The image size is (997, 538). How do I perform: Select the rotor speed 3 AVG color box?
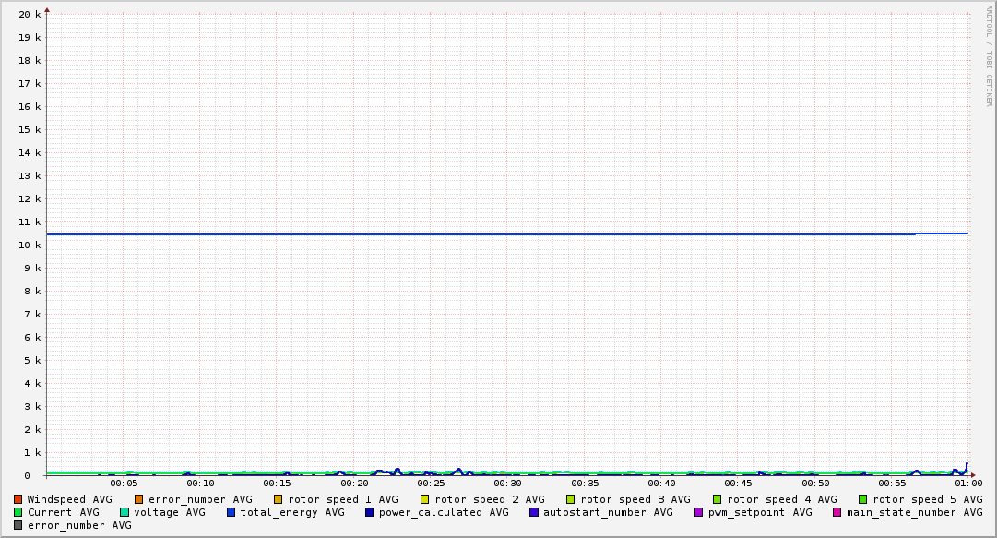click(571, 499)
